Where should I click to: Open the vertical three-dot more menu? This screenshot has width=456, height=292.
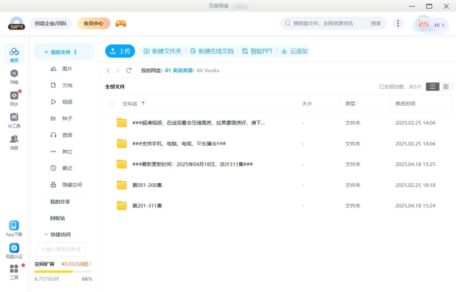pyautogui.click(x=398, y=24)
